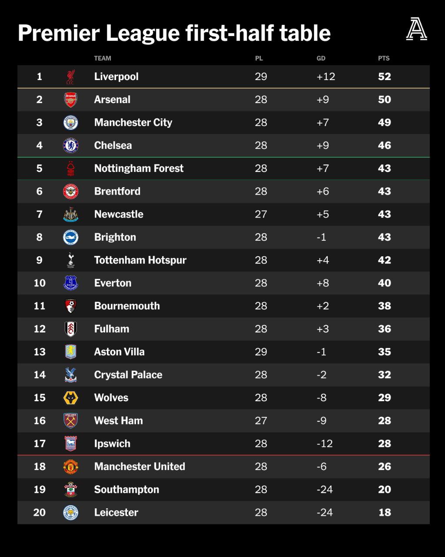Screen dimensions: 445x557
Task: Click the Arsenal club crest
Action: point(70,100)
